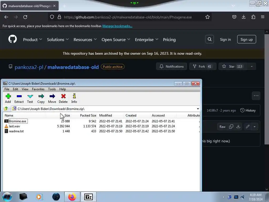Fork the repository with Fork button

pos(203,66)
